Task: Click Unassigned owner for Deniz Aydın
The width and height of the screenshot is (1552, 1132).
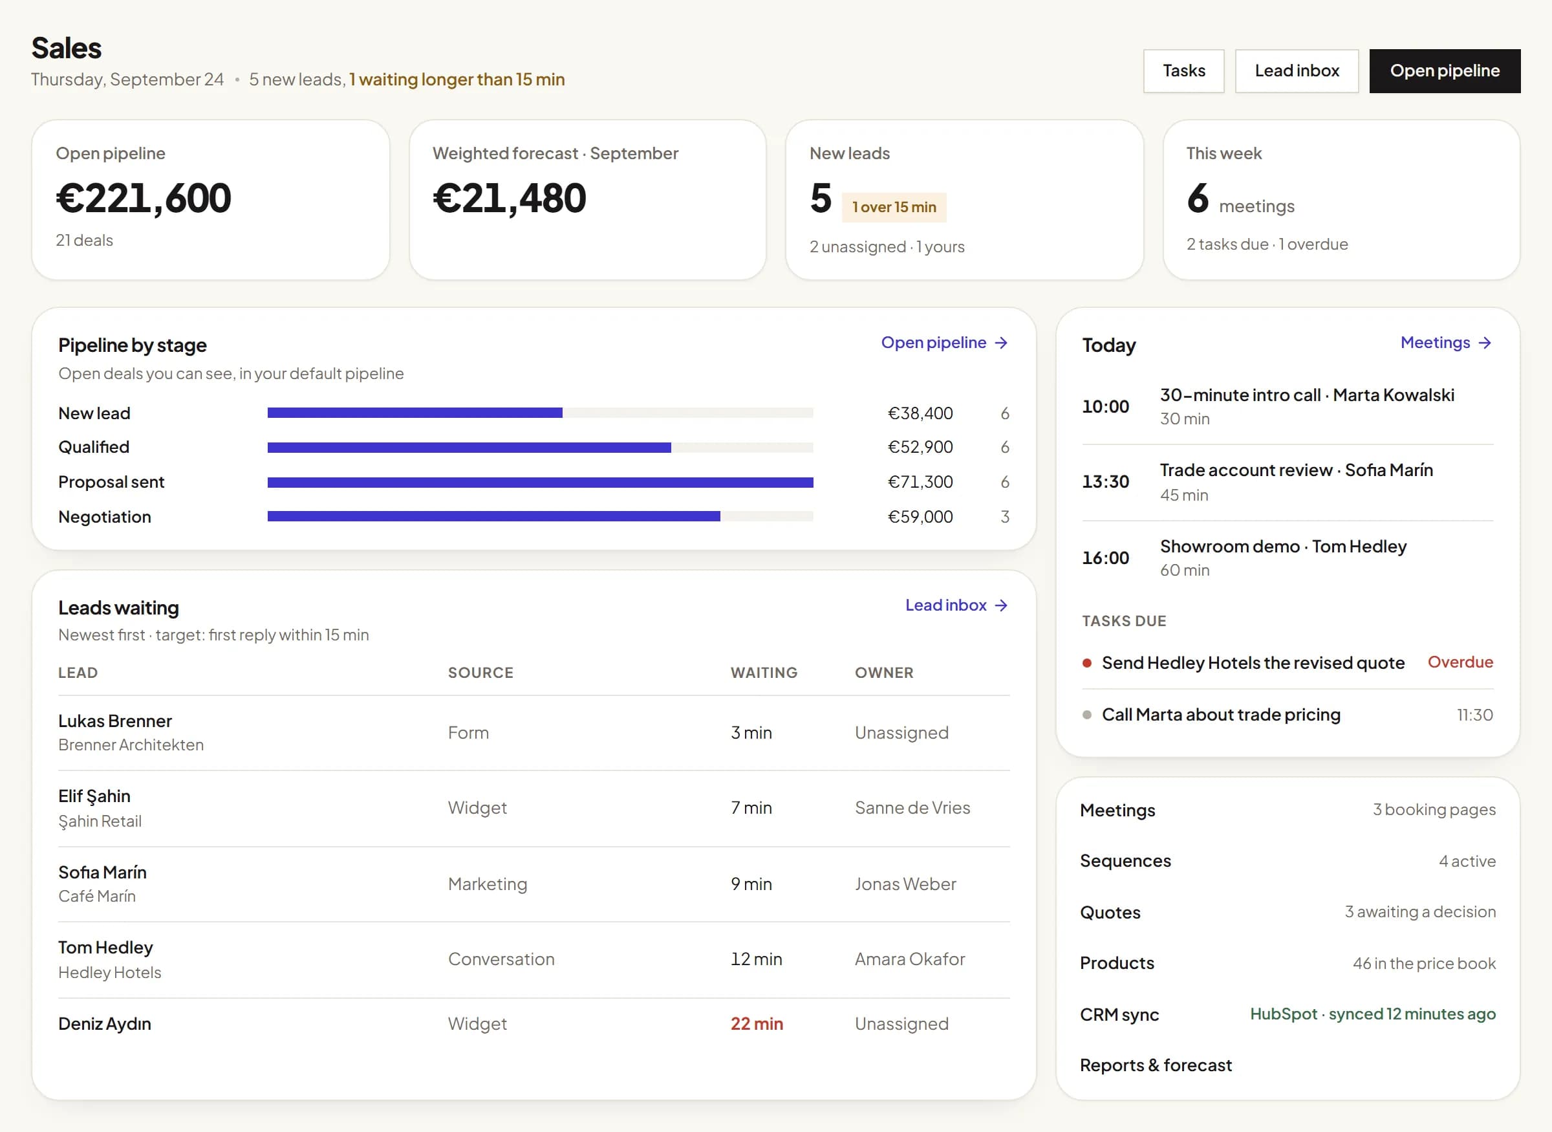Action: pos(901,1023)
